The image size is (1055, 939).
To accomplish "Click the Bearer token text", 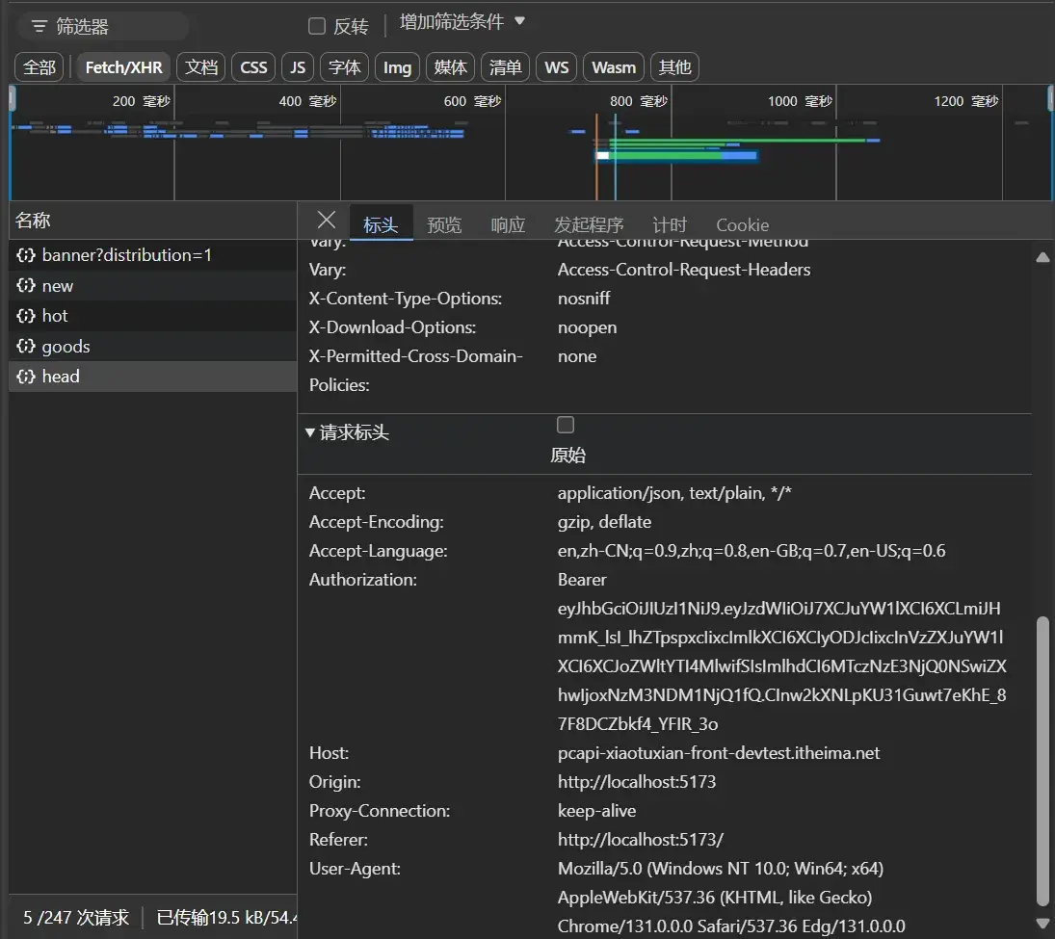I will point(781,652).
